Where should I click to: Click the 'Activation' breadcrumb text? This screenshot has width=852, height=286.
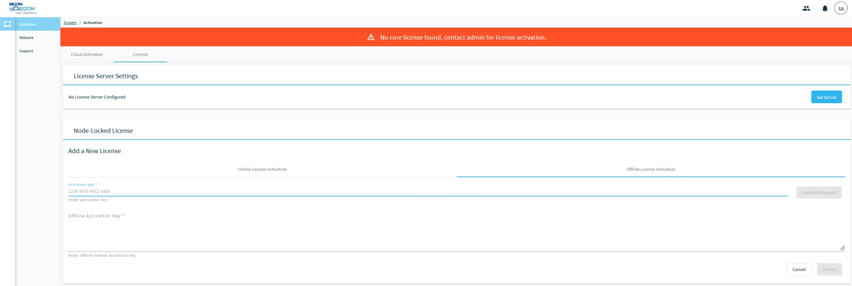[x=93, y=23]
